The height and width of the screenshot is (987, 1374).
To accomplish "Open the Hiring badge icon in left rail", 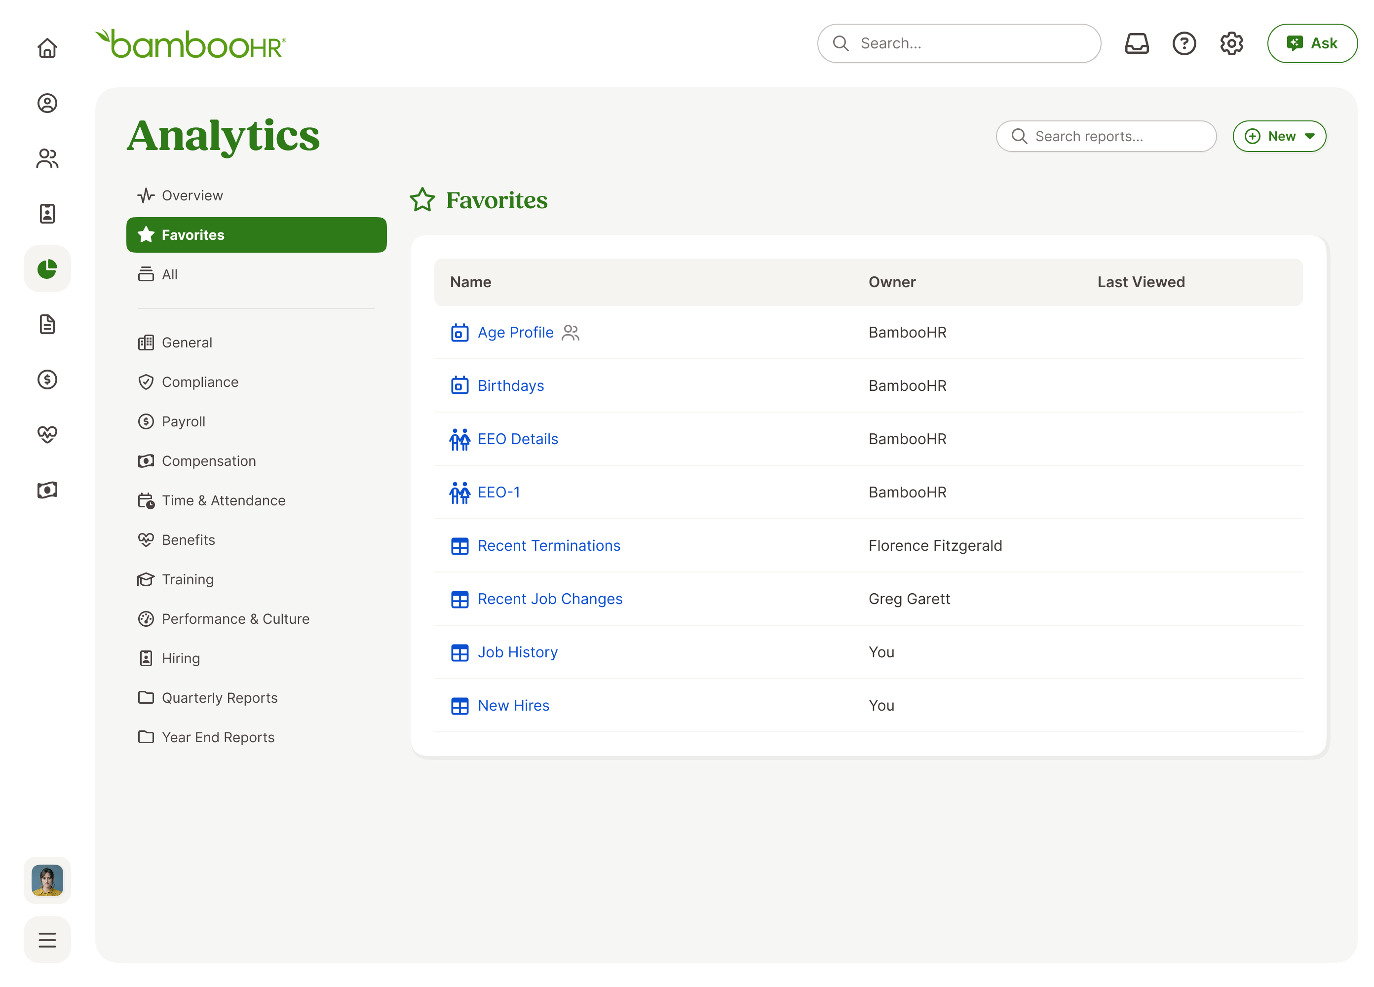I will point(47,213).
